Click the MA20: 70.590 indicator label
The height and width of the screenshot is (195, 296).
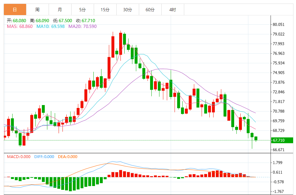tap(82, 26)
